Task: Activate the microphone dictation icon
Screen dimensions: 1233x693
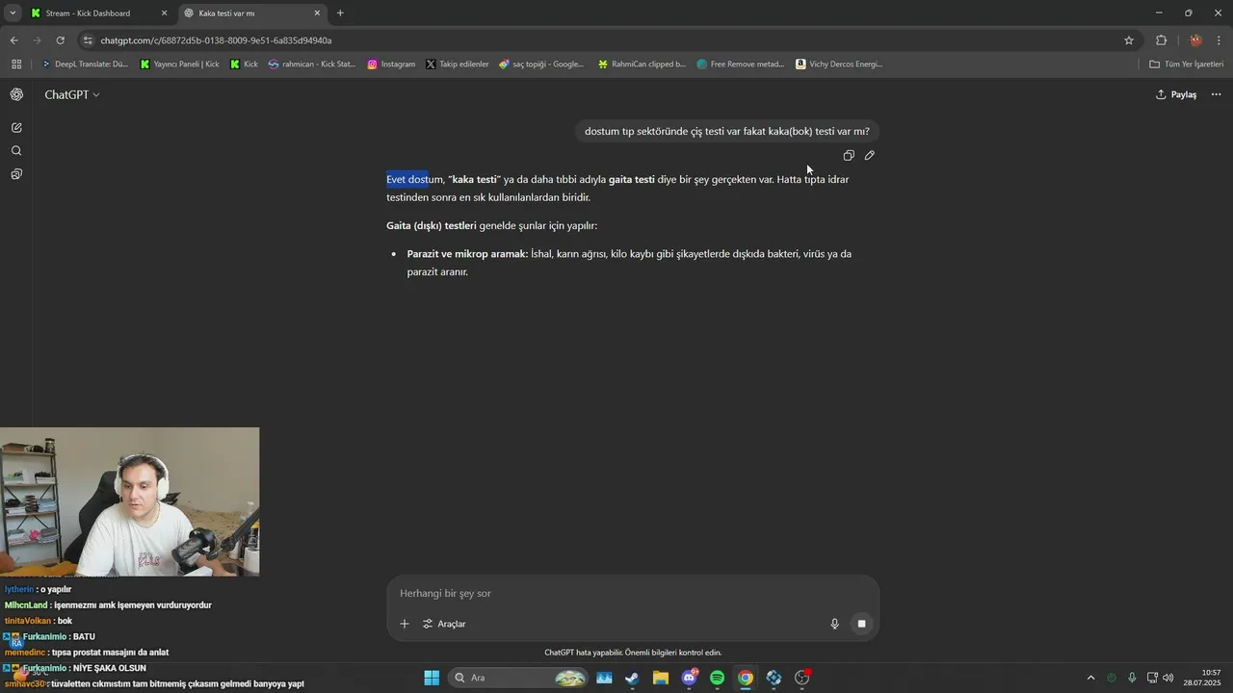Action: click(835, 624)
